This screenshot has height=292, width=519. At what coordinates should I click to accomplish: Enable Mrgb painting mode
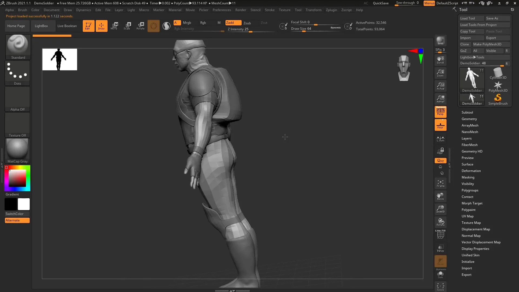[187, 23]
